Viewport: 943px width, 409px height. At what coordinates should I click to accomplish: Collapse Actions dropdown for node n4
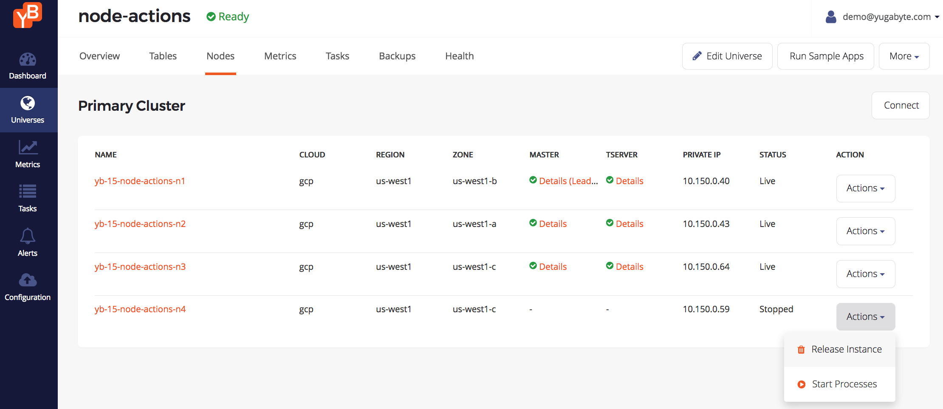866,317
